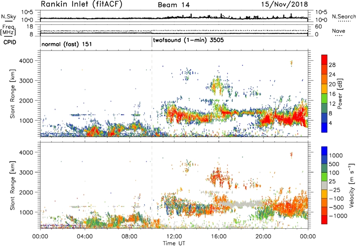356x246 pixels.
Task: Click the "1000" range tick on velocity panel axis
Action: 26,212
